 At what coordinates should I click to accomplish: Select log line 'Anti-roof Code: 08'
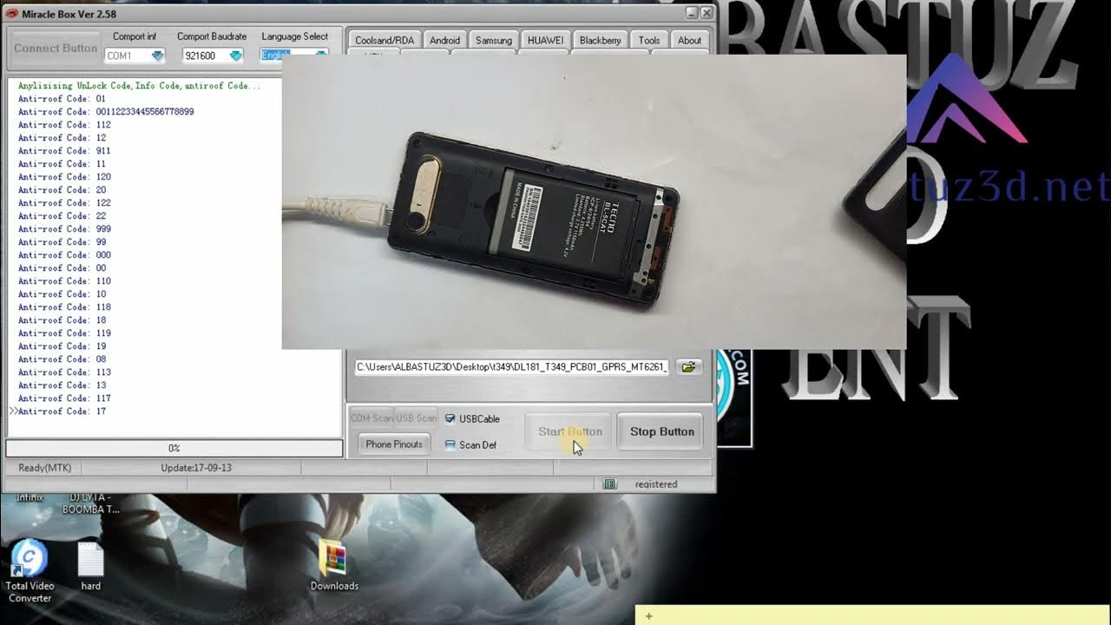tap(62, 359)
